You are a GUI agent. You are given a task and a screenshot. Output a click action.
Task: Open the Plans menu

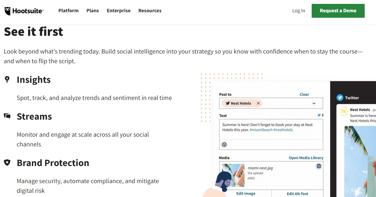(93, 11)
